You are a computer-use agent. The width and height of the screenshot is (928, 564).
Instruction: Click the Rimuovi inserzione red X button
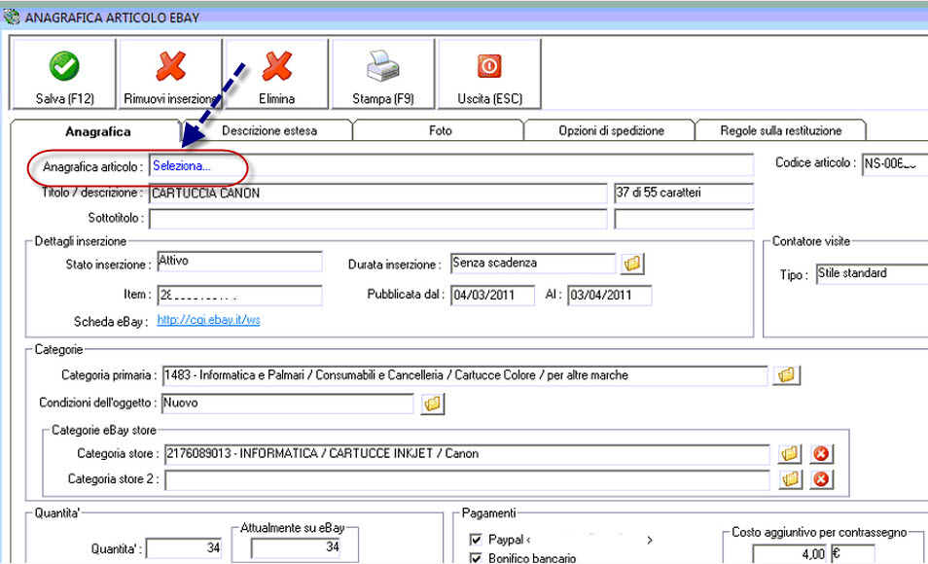pyautogui.click(x=170, y=74)
